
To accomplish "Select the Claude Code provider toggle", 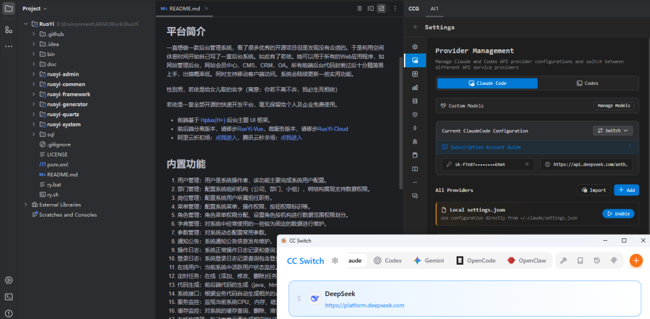I will click(x=487, y=84).
